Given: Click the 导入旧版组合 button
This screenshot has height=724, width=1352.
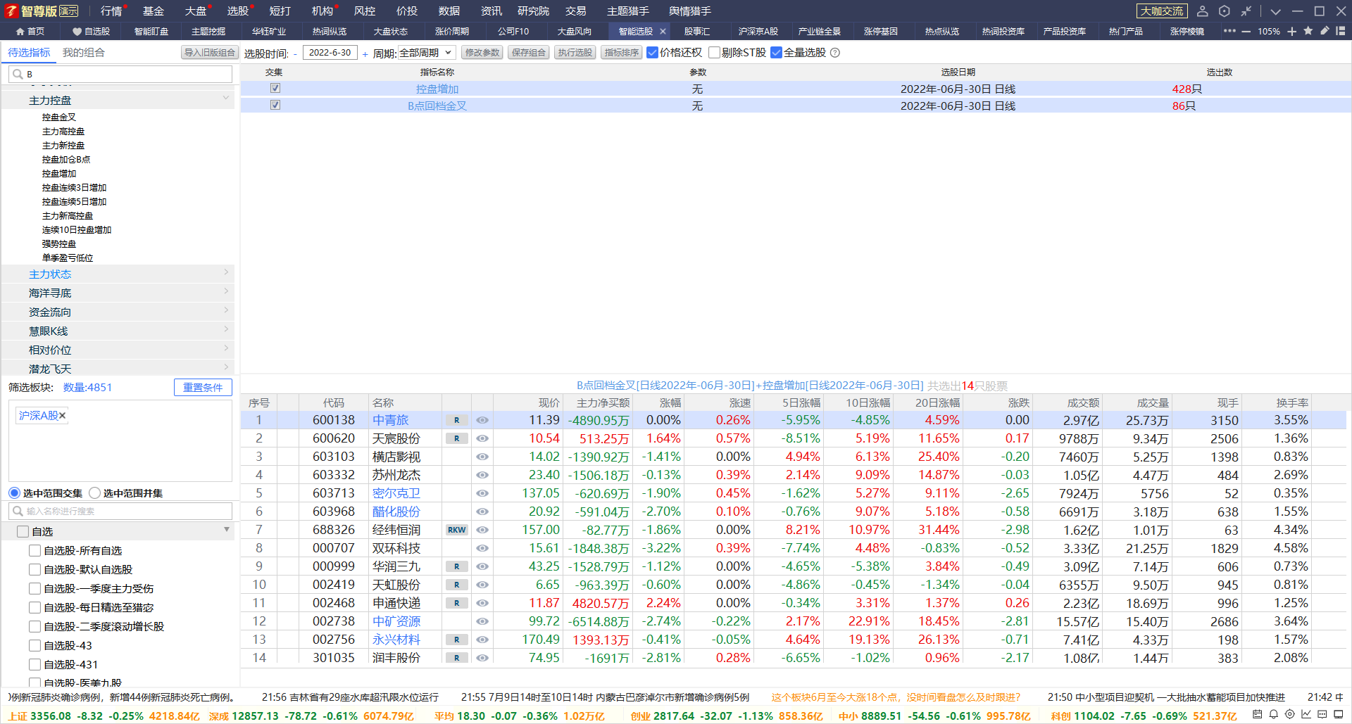Looking at the screenshot, I should click(210, 53).
